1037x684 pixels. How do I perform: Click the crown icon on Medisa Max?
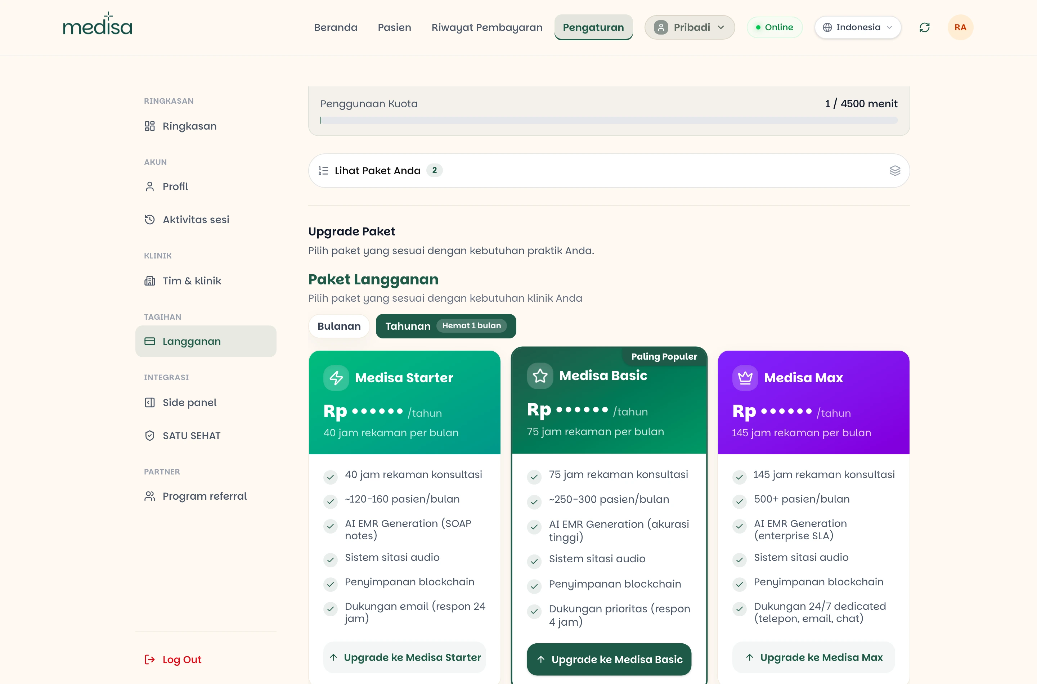click(x=745, y=378)
